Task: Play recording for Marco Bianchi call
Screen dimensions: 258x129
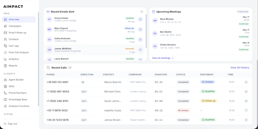Action: coord(246,82)
